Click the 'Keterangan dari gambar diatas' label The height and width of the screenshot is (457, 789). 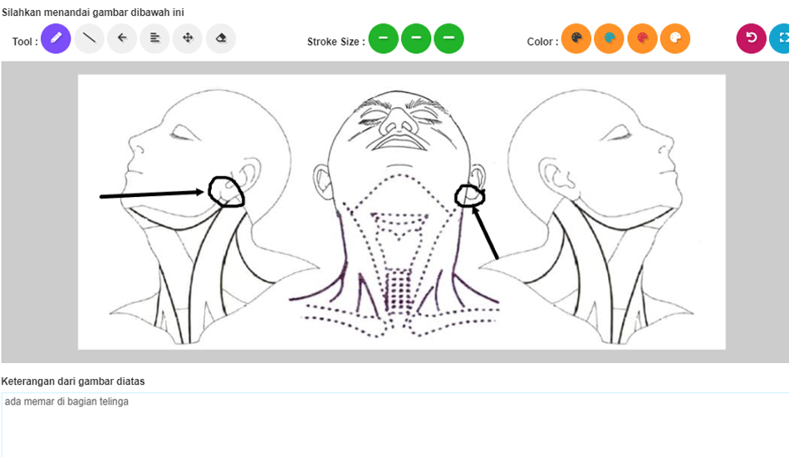tap(73, 381)
